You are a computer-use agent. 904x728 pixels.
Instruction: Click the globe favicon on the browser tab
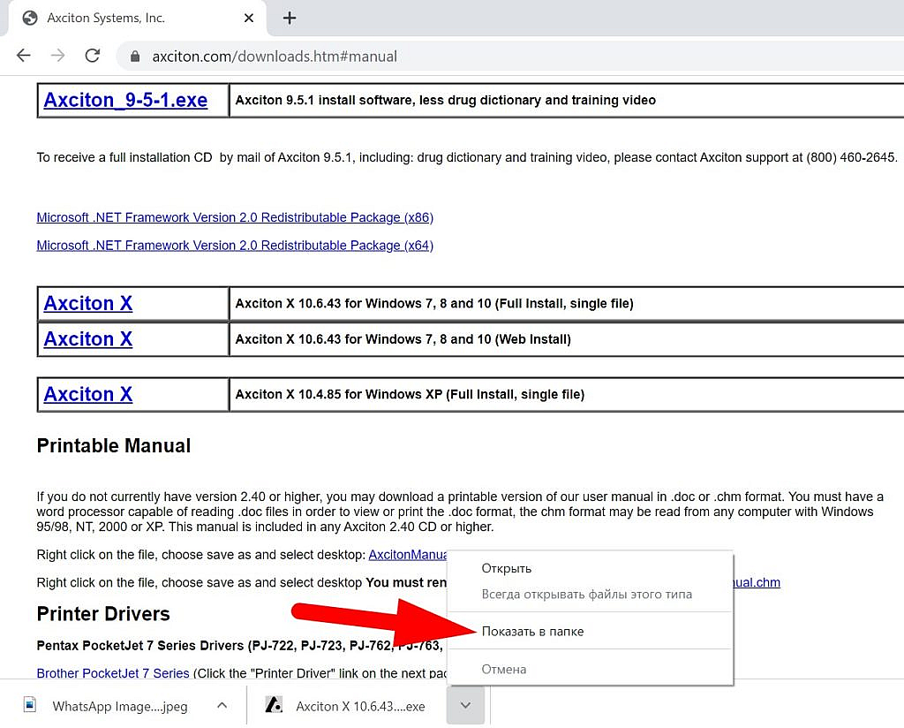tap(30, 18)
